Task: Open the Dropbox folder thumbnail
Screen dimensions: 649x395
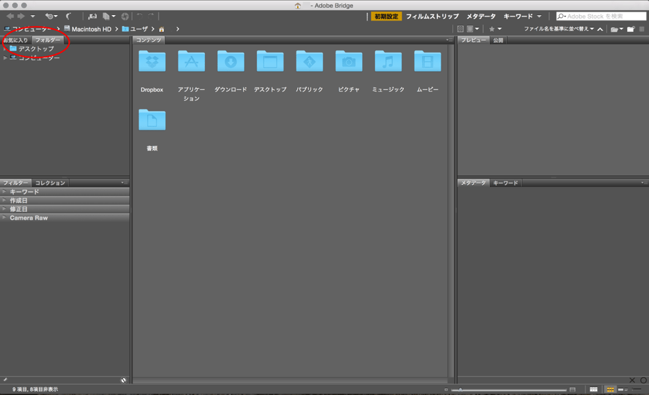Action: (x=152, y=62)
